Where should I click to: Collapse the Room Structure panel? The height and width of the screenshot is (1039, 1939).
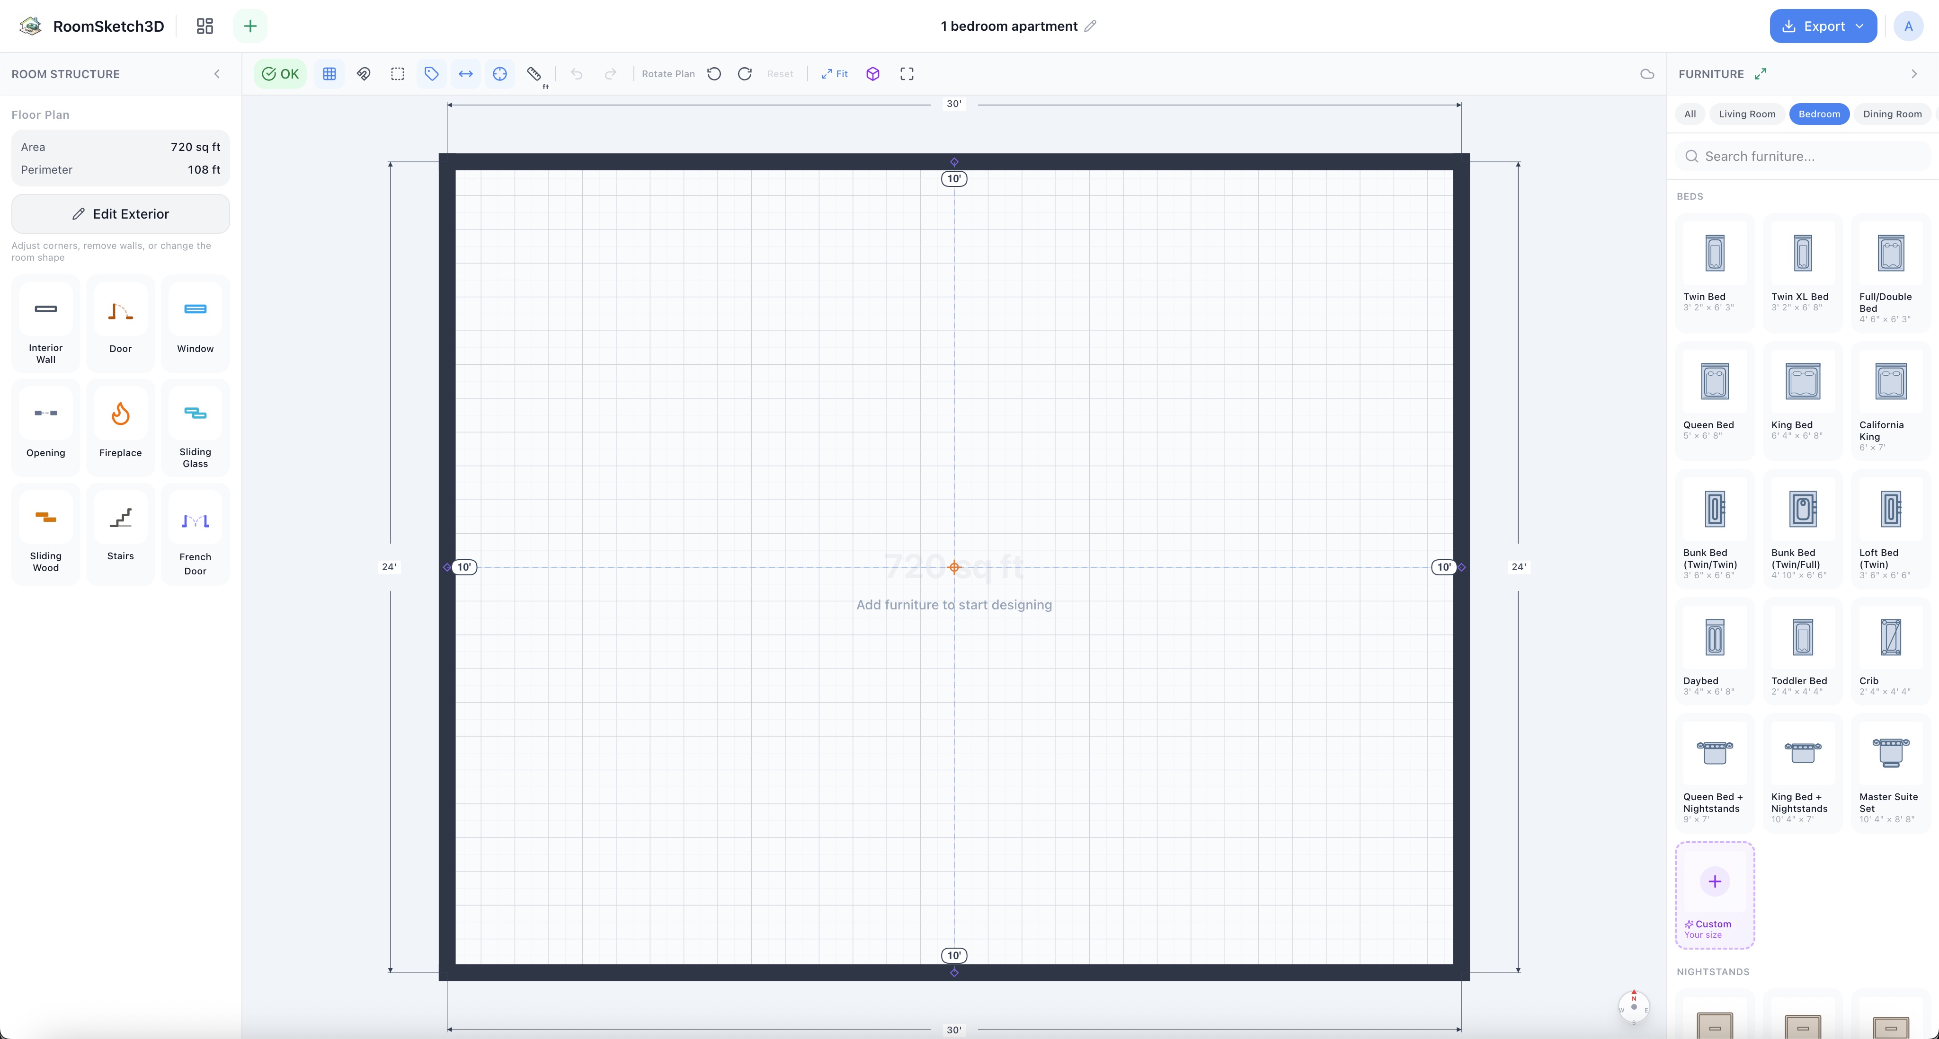pos(217,74)
